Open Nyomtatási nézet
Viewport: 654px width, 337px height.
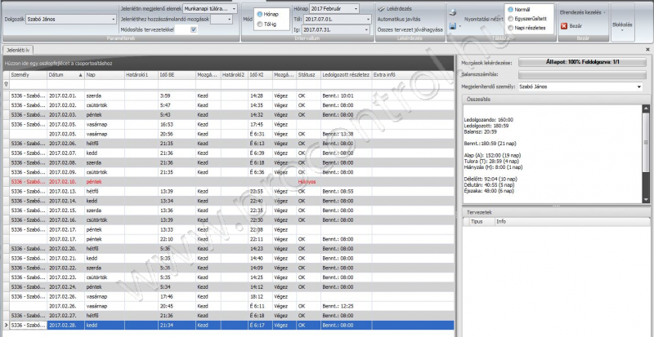point(483,19)
